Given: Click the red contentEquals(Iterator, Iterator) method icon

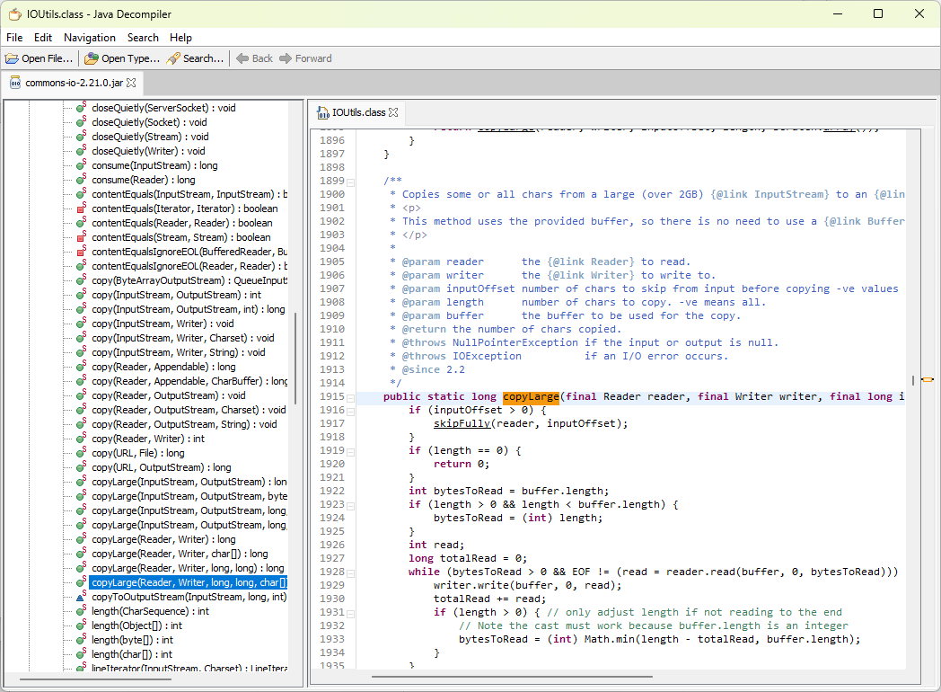Looking at the screenshot, I should [81, 208].
